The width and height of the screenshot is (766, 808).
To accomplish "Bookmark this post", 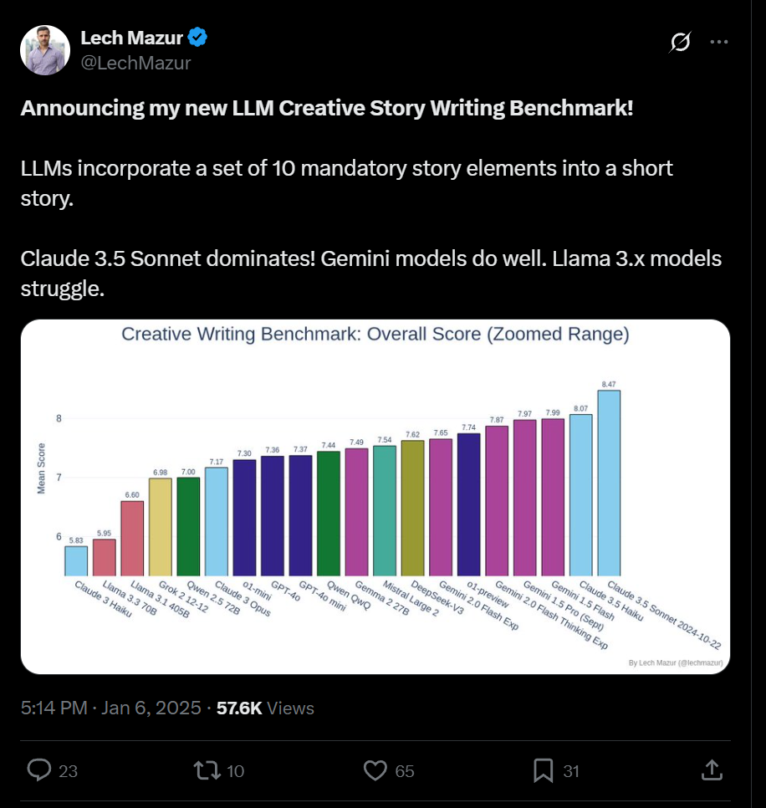I will 543,770.
